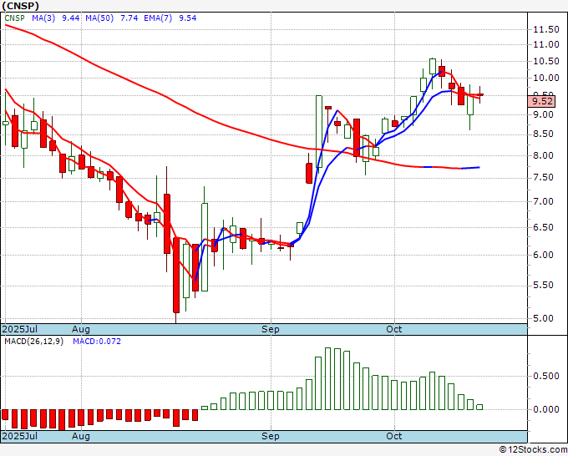Image resolution: width=568 pixels, height=456 pixels.
Task: Click the 10.00 price axis label
Action: click(x=546, y=78)
